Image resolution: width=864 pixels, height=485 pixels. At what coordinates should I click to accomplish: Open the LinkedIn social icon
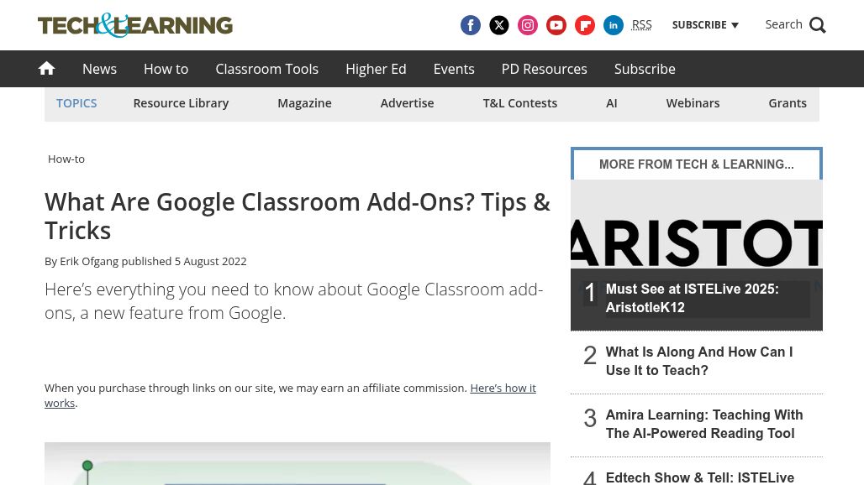coord(614,25)
